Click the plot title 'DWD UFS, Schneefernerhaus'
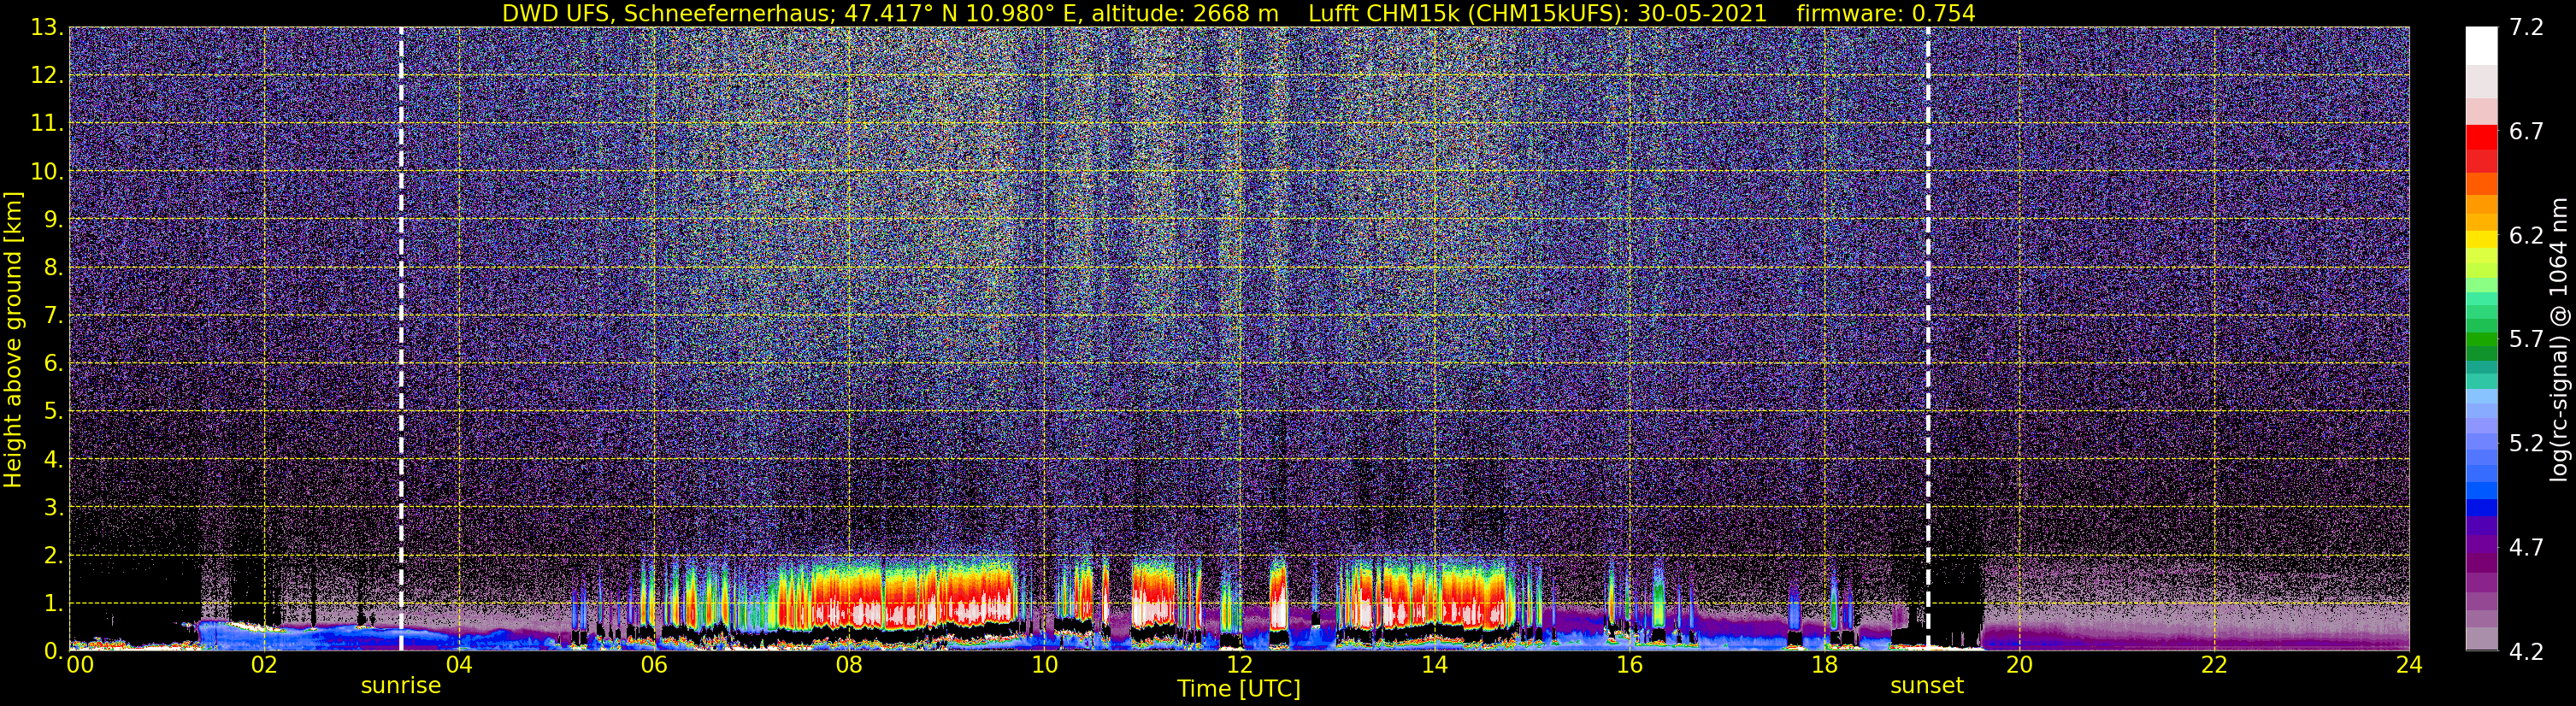The width and height of the screenshot is (2576, 706). (x=668, y=13)
